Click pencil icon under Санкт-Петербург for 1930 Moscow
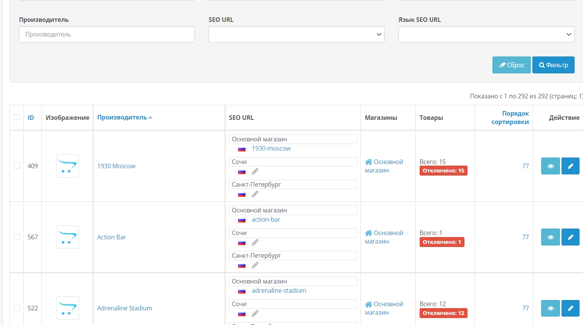 pos(255,194)
